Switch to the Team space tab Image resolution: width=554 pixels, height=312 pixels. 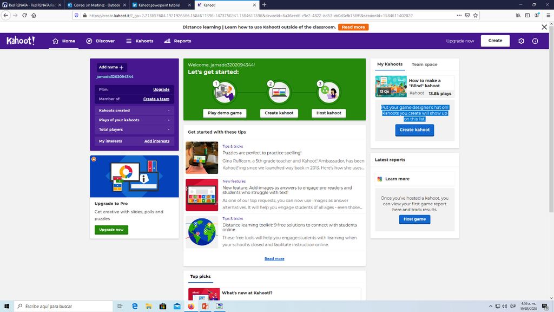click(x=424, y=64)
